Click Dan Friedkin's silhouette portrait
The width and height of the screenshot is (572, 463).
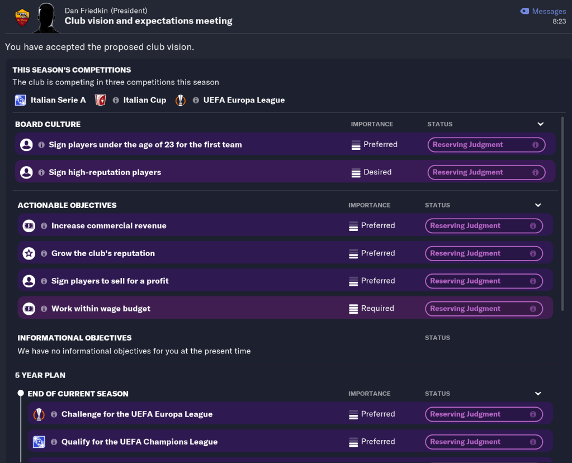[x=47, y=18]
